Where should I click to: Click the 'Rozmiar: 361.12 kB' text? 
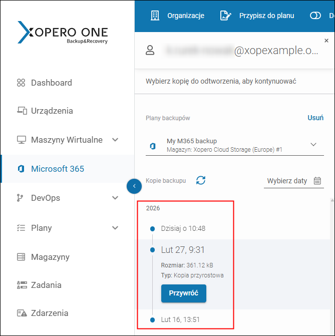click(x=187, y=265)
